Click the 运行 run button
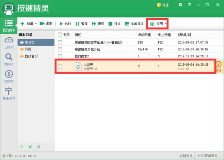Viewport: 224px width, 160px height. click(x=65, y=23)
